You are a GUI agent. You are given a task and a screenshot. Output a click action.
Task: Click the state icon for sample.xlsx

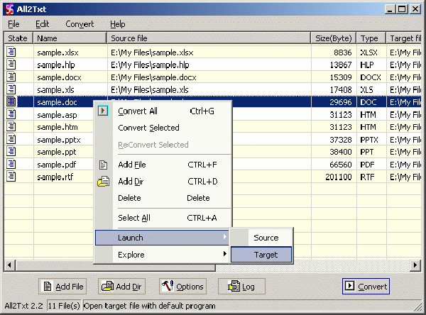click(x=11, y=52)
